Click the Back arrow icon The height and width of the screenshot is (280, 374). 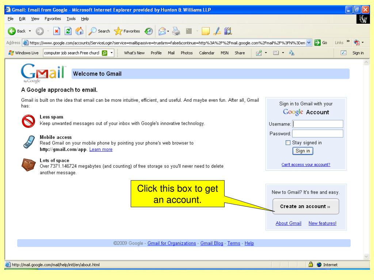(12, 31)
